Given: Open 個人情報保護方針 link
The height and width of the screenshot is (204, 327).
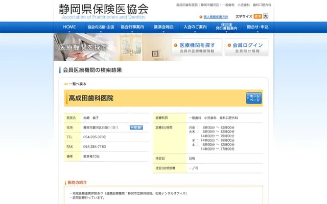Looking at the screenshot, I should coord(215,17).
